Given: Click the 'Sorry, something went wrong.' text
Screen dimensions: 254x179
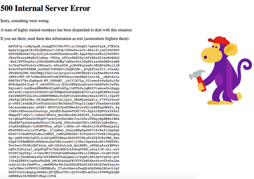Looking at the screenshot, I should click(25, 21).
